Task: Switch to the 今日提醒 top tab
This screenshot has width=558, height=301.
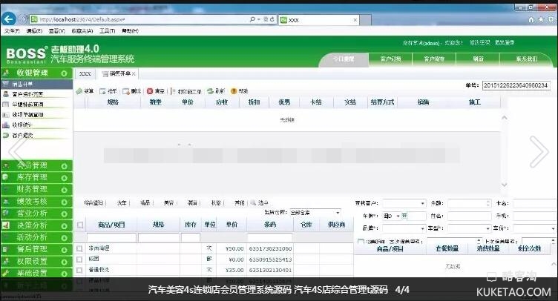Action: pyautogui.click(x=344, y=59)
